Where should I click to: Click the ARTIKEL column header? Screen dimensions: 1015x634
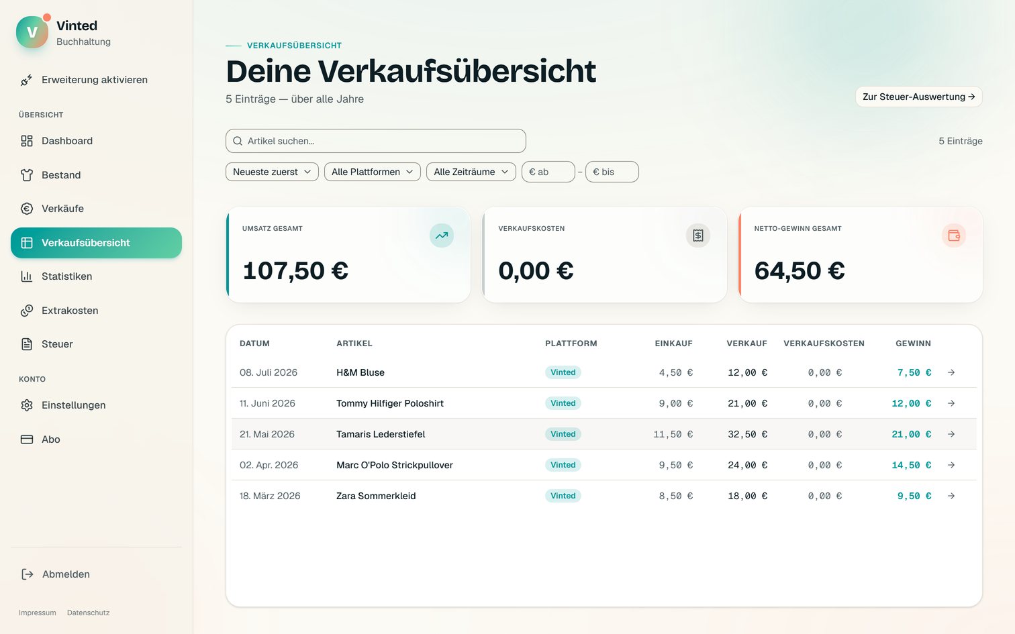coord(354,344)
